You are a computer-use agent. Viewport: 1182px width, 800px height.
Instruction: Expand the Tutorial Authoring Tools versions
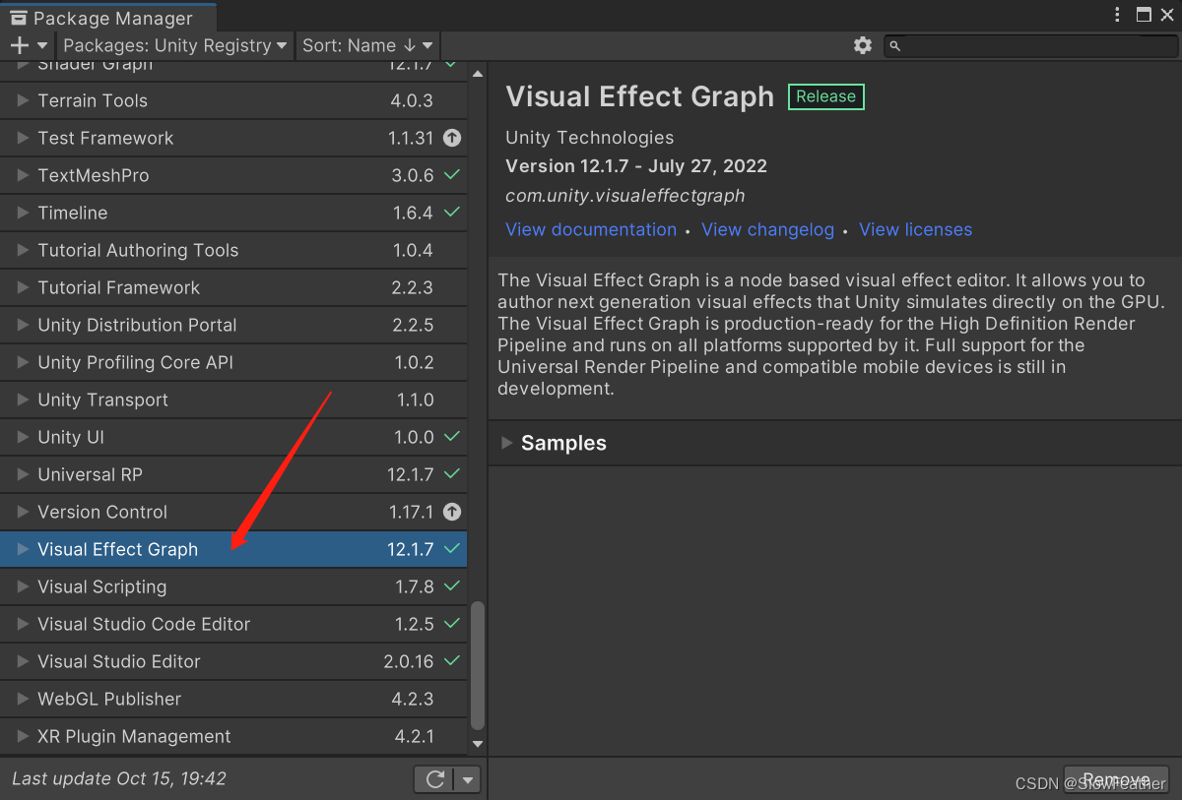pyautogui.click(x=23, y=250)
